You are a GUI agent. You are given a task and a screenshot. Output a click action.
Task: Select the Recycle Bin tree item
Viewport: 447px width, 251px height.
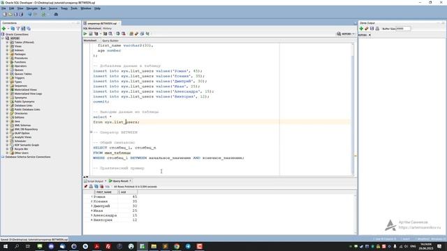click(21, 149)
